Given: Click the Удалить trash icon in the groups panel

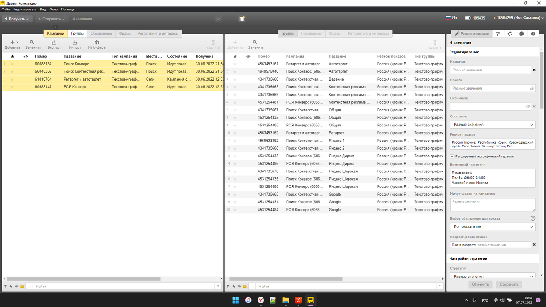Looking at the screenshot, I should (435, 42).
